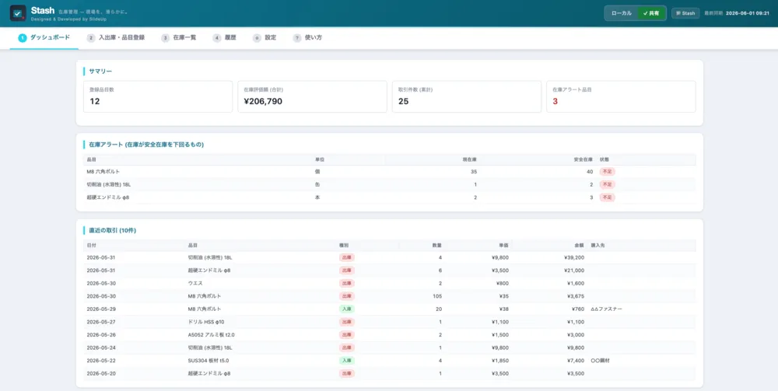
Task: Click the 出庫 badge on 2026-05-27 row
Action: (347, 322)
